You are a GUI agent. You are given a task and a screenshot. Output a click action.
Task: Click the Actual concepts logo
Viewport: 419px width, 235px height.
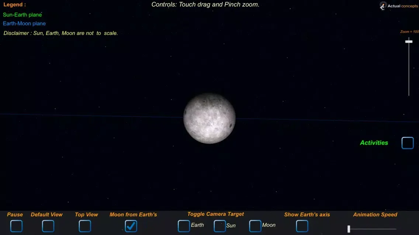pos(398,6)
